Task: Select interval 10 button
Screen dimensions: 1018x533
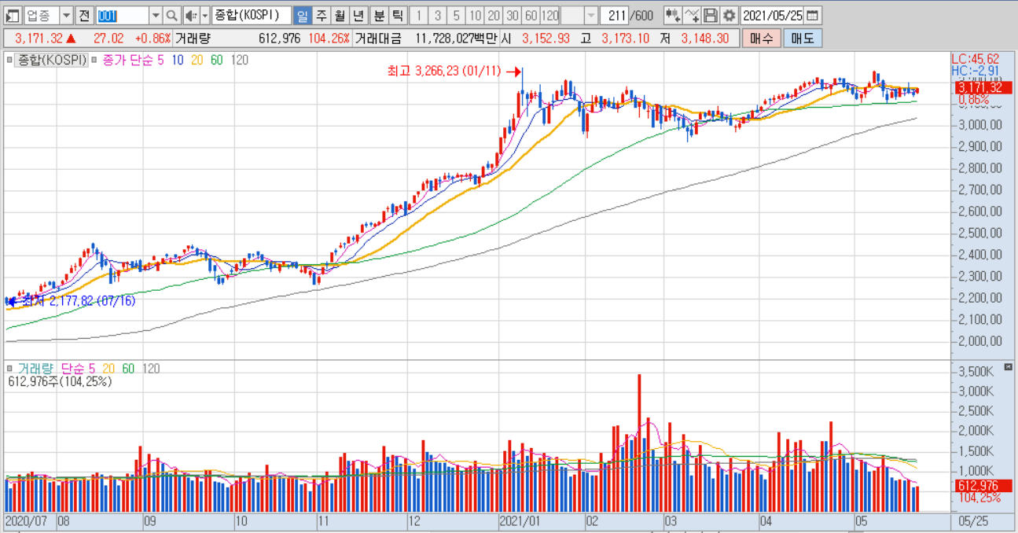Action: [x=475, y=15]
